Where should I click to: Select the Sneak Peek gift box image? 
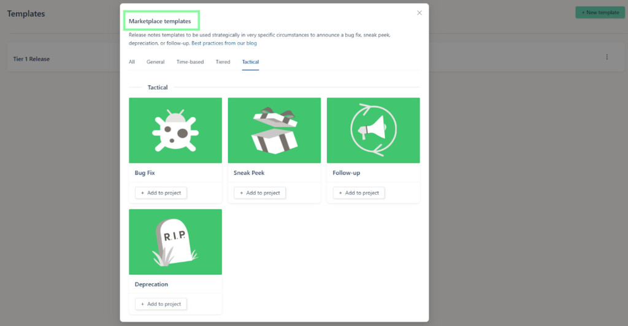point(274,131)
